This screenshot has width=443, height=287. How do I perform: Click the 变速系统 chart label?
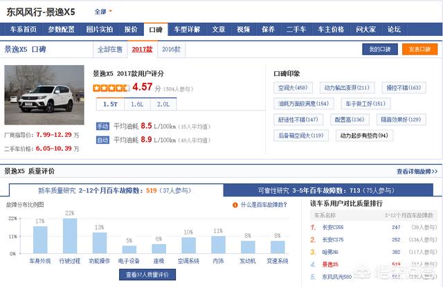point(278,261)
